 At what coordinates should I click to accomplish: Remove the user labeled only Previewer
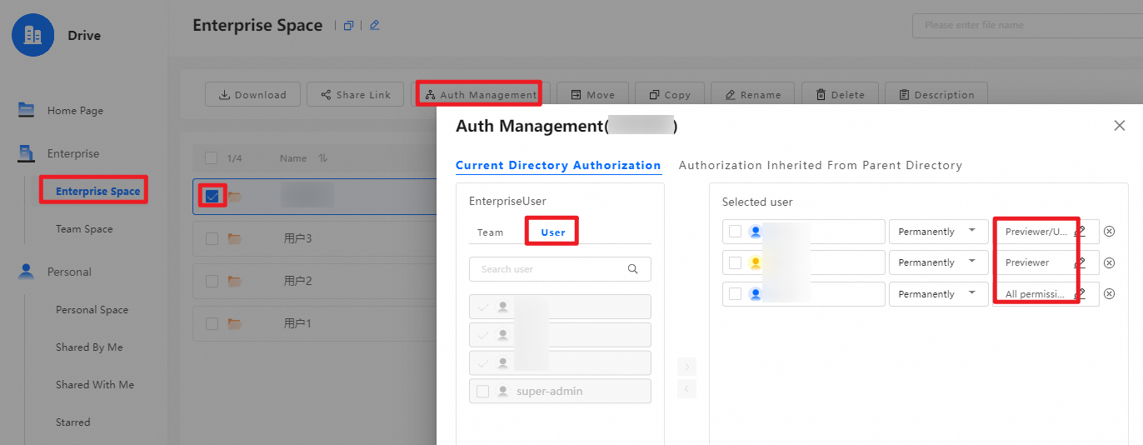click(1109, 262)
